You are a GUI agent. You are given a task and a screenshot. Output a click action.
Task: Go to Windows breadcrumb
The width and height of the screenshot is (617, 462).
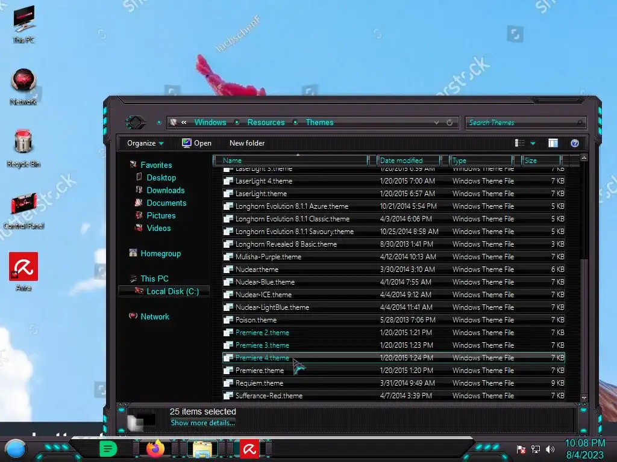point(210,122)
